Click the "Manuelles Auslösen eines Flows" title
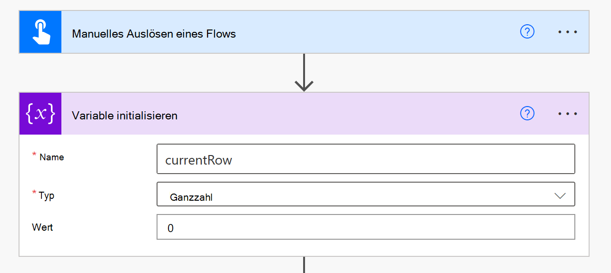The image size is (611, 273). click(x=154, y=34)
